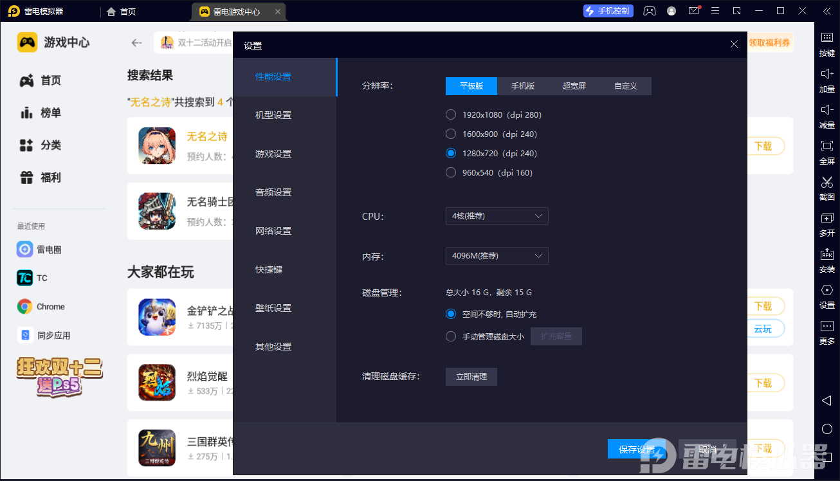Open the CPU cores dropdown
The width and height of the screenshot is (840, 481).
497,216
